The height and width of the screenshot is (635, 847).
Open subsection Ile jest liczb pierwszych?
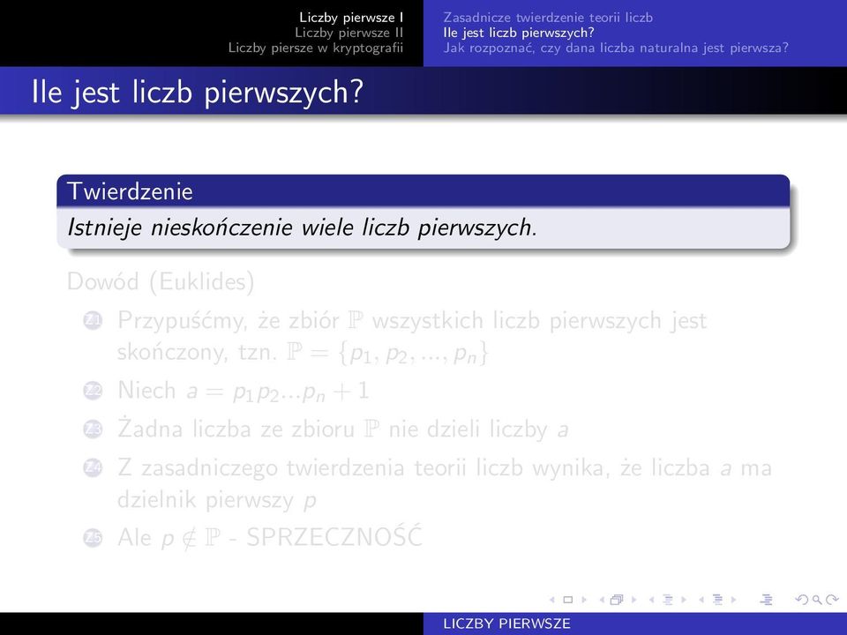pyautogui.click(x=519, y=33)
